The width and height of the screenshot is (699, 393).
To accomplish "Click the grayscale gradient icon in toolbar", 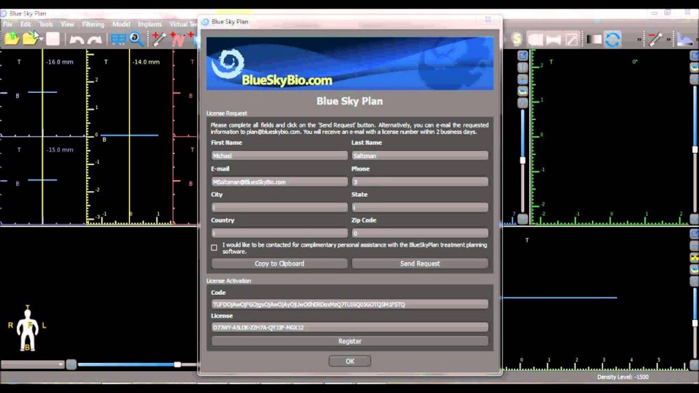I will click(x=594, y=39).
